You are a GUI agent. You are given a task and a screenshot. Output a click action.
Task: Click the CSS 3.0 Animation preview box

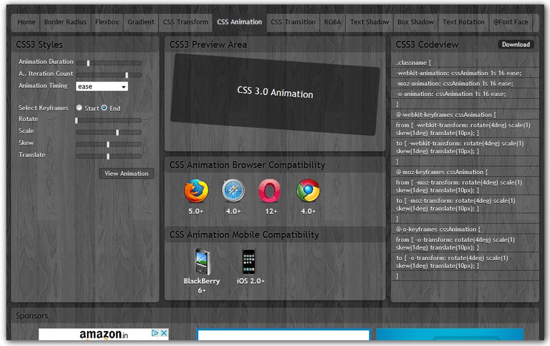click(x=276, y=95)
